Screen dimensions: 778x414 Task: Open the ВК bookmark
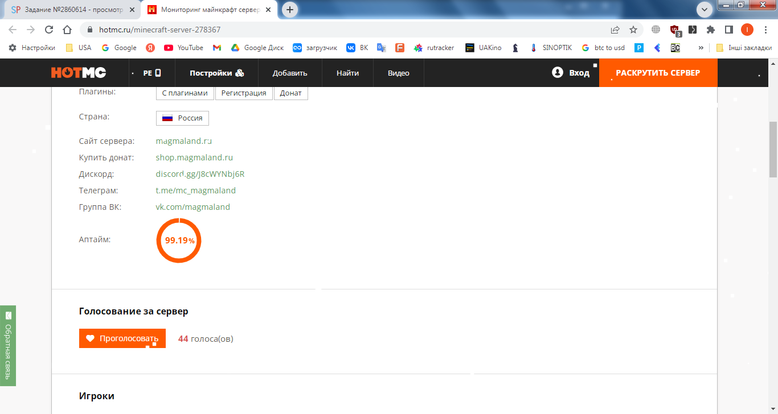(358, 48)
